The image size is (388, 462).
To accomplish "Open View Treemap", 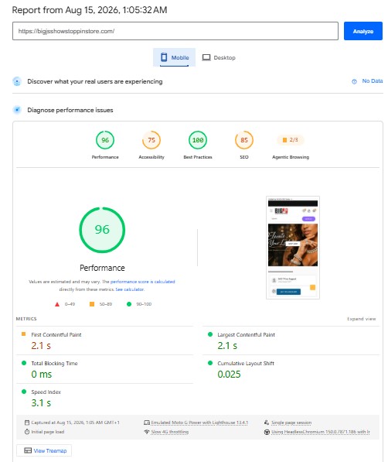I will 44,450.
